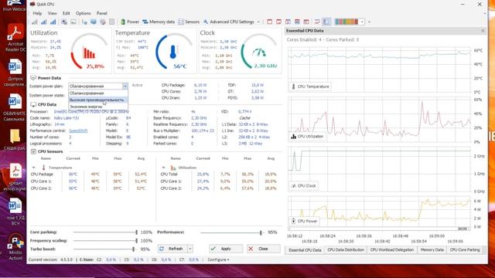Click the line graph toolbar icon beside panel toggle
This screenshot has height=278, width=495.
tap(316, 22)
